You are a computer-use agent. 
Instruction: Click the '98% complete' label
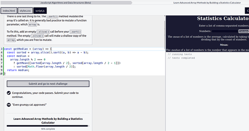coord(48,129)
